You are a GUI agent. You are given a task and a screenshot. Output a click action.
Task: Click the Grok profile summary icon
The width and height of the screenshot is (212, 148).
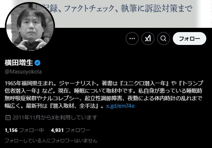tap(148, 39)
